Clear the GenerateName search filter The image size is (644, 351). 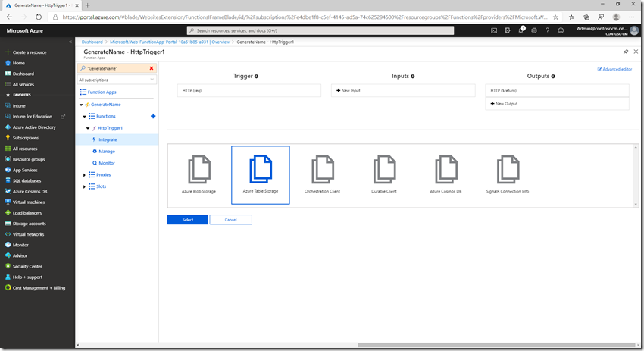[152, 68]
